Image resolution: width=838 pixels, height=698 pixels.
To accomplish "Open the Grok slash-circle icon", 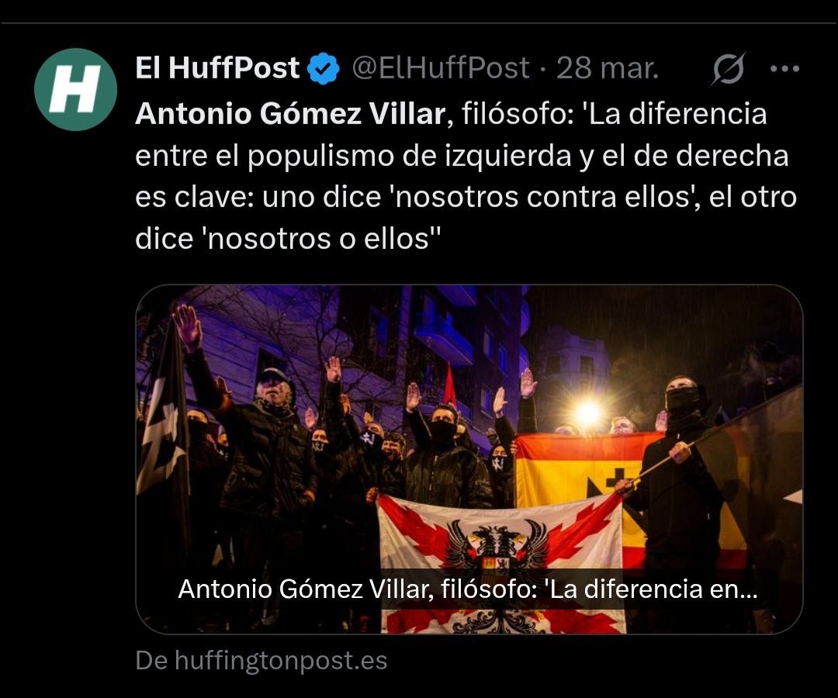I will [728, 68].
